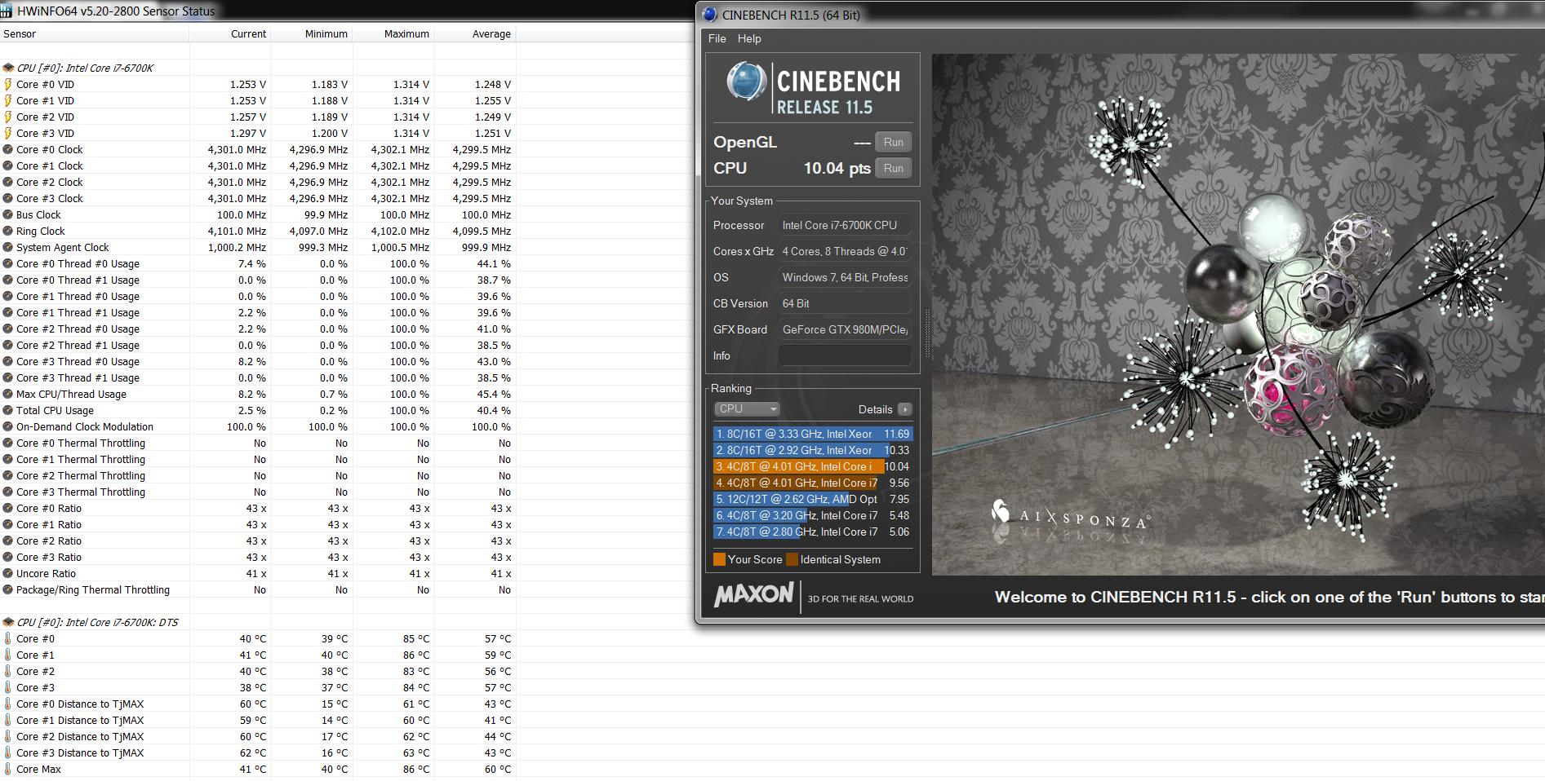Open the File menu in Cinebench
Image resolution: width=1545 pixels, height=781 pixels.
[717, 39]
